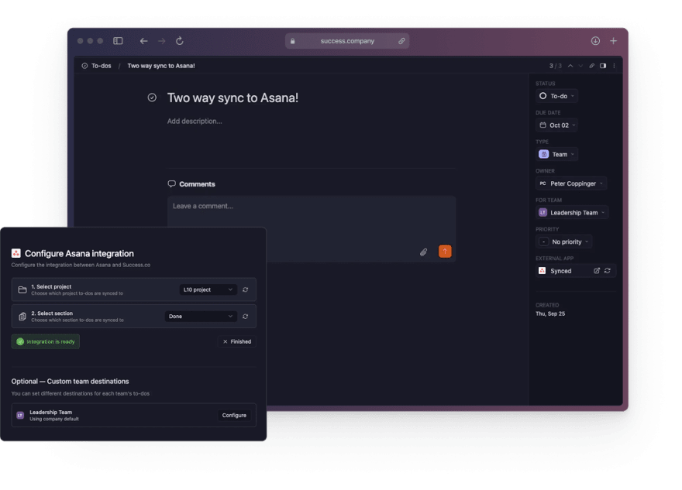The image size is (682, 490).
Task: Click the 'Optional — Custom team destinations' heading
Action: (x=70, y=382)
